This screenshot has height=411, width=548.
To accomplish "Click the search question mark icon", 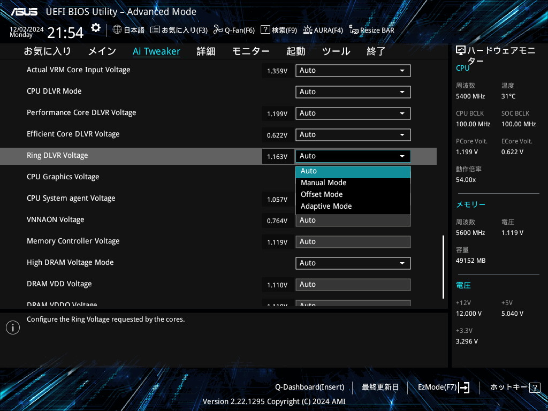I will pyautogui.click(x=265, y=29).
